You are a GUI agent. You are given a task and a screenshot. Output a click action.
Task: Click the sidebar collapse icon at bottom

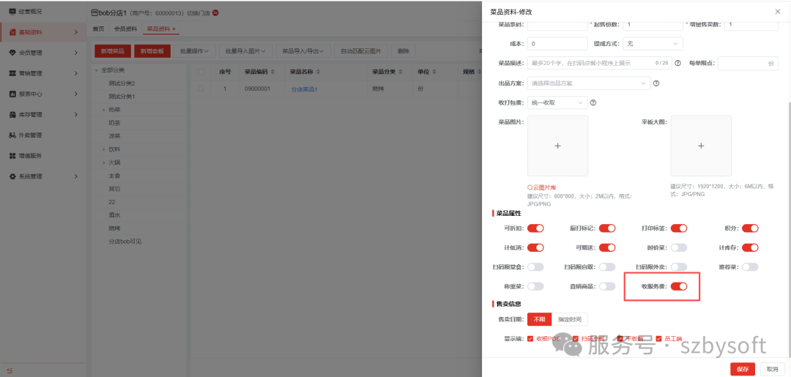click(10, 371)
